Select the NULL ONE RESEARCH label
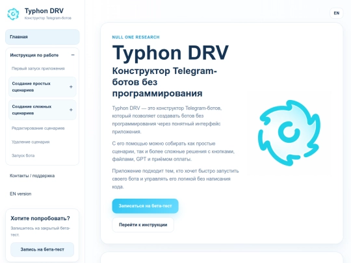The height and width of the screenshot is (263, 351). [x=136, y=37]
